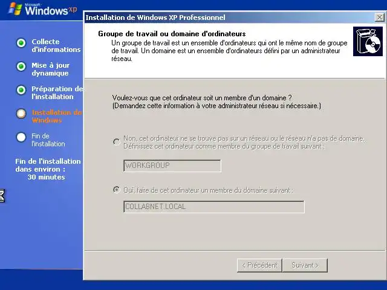The image size is (387, 290).
Task: Click the Préparation de l'installation label
Action: (x=57, y=92)
